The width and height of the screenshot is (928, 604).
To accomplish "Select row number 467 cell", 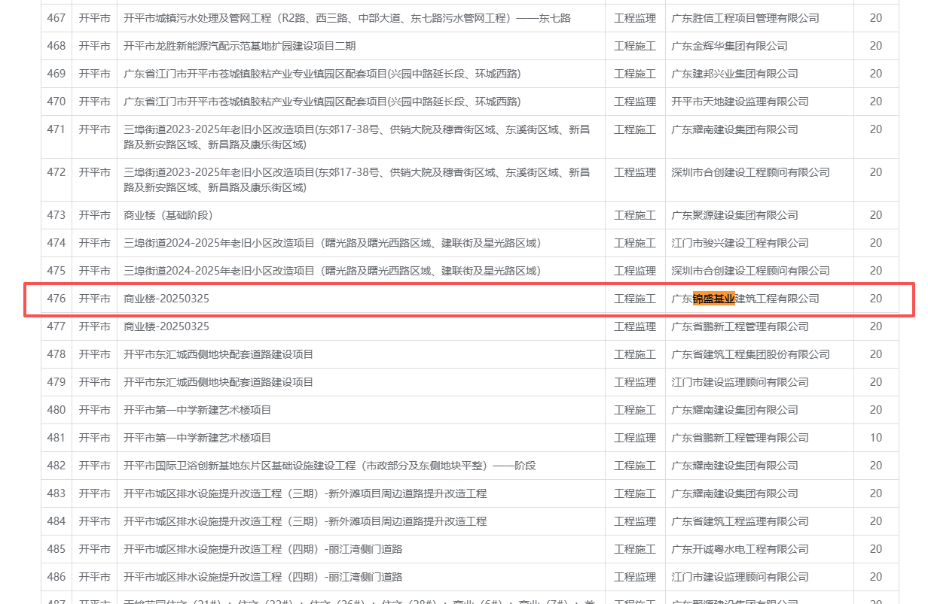I will [x=56, y=18].
